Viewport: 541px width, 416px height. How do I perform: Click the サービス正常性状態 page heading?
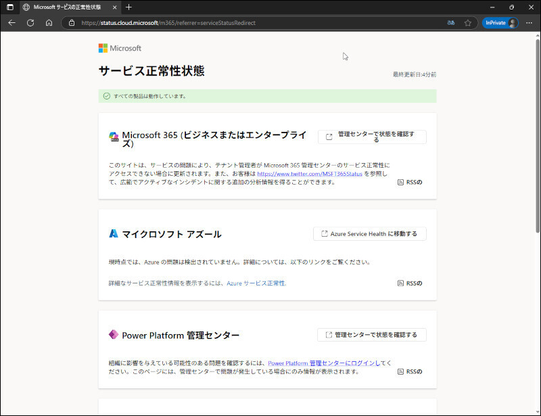(151, 71)
